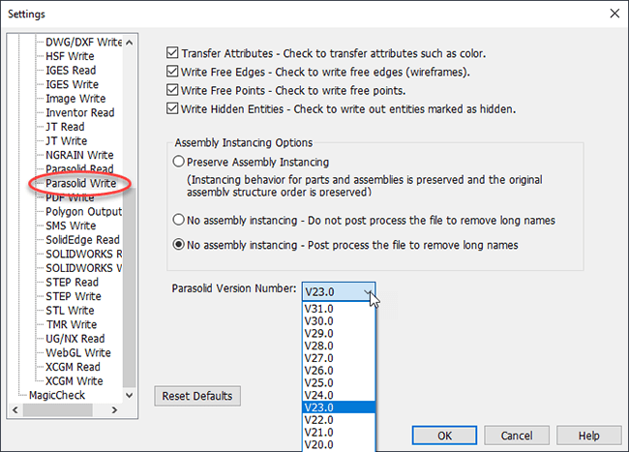Click tree scroll down arrow
The width and height of the screenshot is (629, 452).
[129, 396]
